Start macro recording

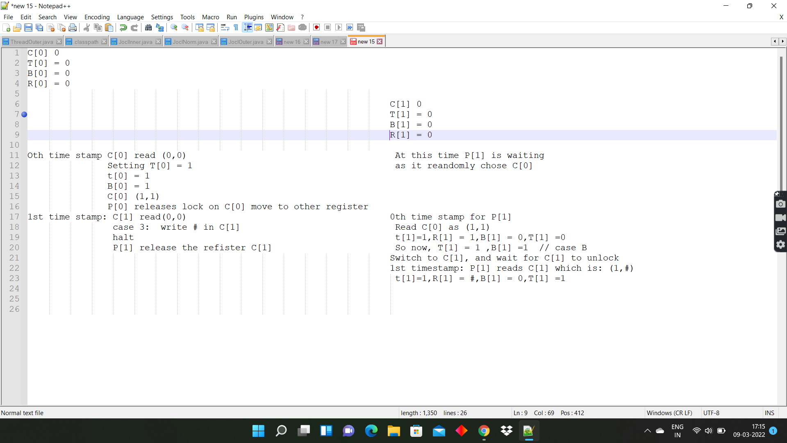[x=316, y=27]
